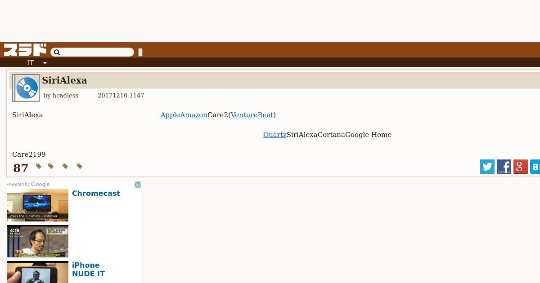Image resolution: width=540 pixels, height=283 pixels.
Task: Open the iPhone NUDE IT title link
Action: coord(88,270)
